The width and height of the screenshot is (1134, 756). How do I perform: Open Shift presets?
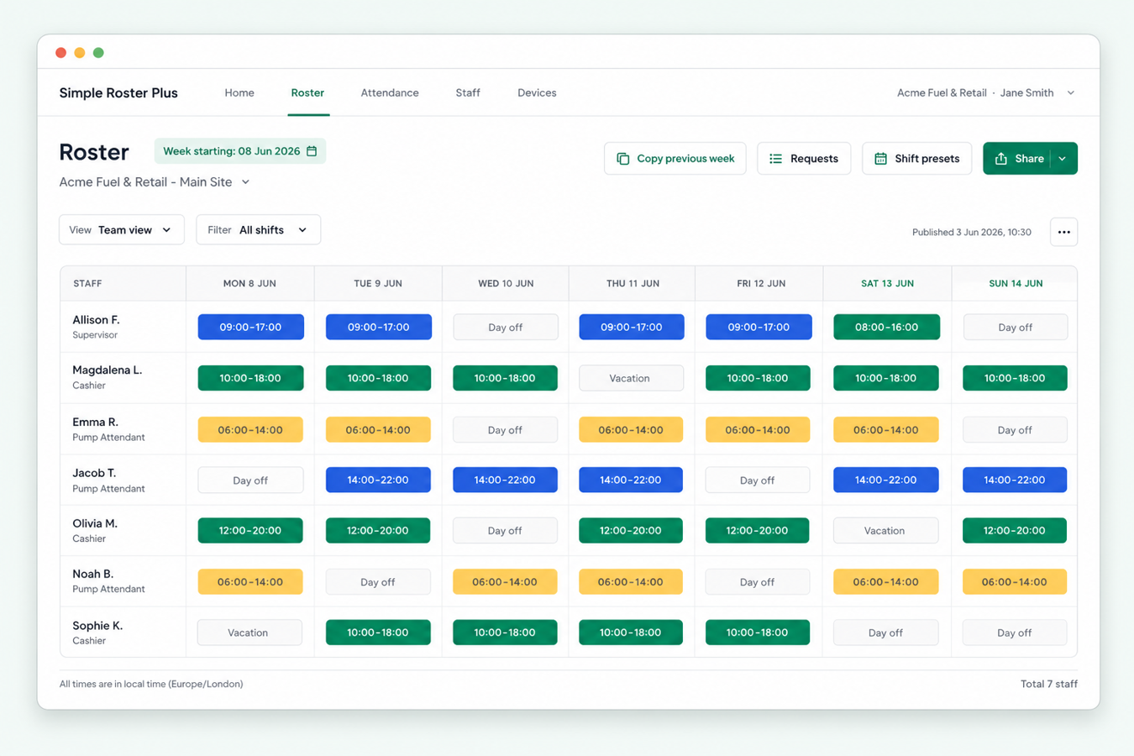click(x=916, y=159)
